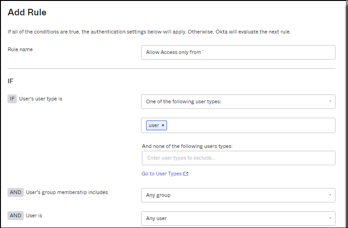Select the "user" type chip
Screen dimensions: 348x228
point(153,125)
